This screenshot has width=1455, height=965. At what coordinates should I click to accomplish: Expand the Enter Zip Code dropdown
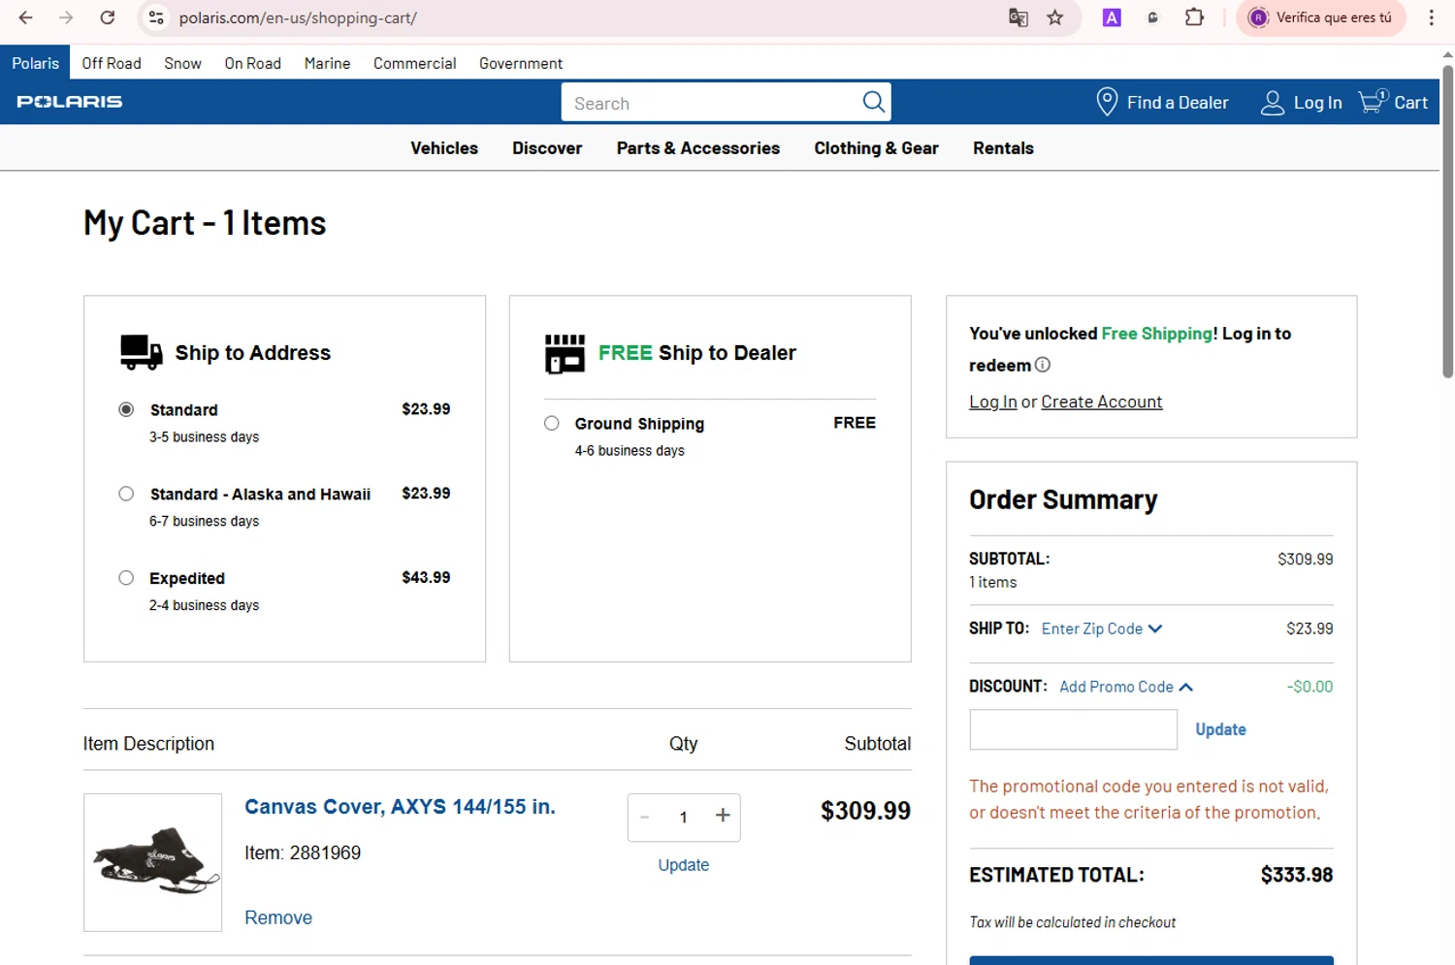coord(1102,628)
